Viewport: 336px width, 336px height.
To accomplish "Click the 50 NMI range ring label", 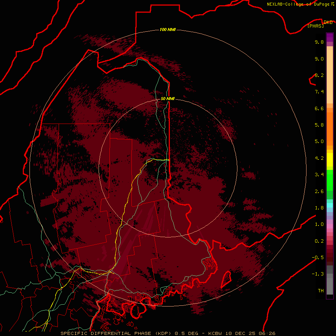I will pyautogui.click(x=168, y=99).
